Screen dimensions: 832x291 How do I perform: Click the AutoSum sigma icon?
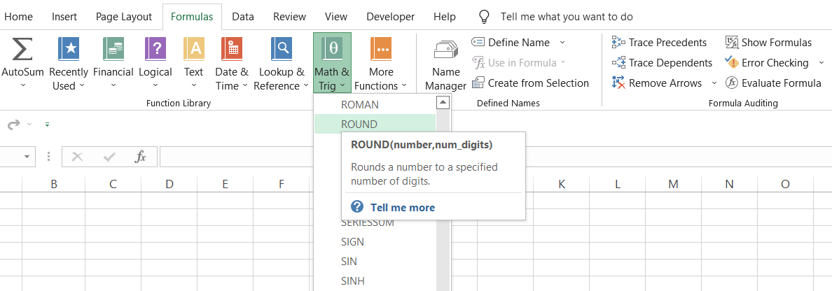point(22,50)
